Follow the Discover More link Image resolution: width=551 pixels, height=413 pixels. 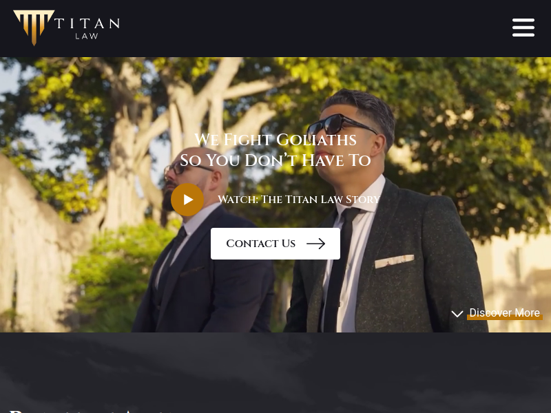pyautogui.click(x=504, y=313)
